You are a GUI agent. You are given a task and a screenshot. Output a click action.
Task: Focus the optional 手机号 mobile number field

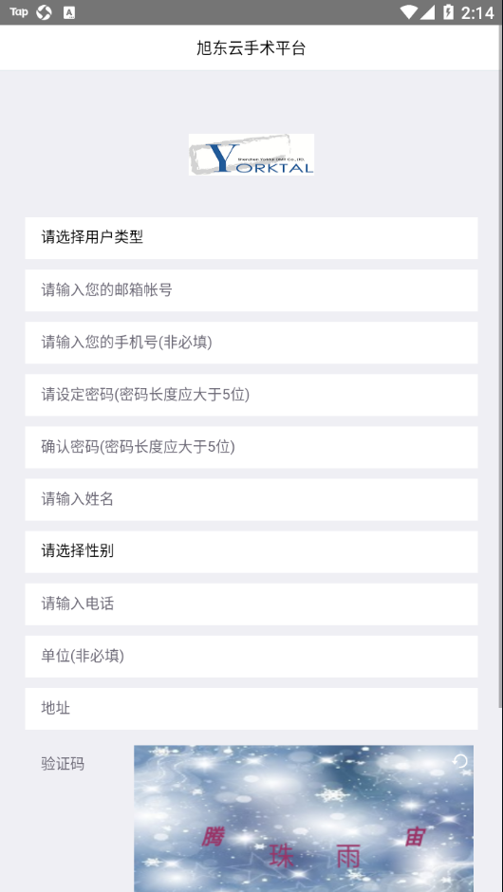[251, 343]
